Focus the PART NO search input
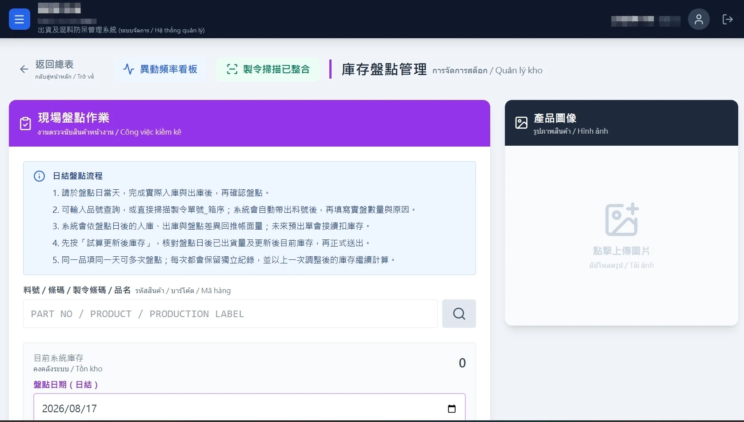This screenshot has width=744, height=422. coord(230,314)
